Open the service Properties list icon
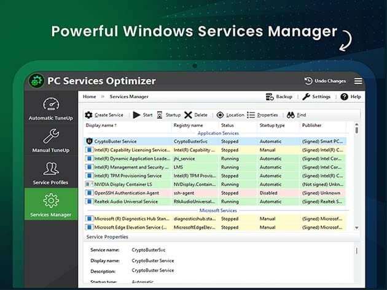Image resolution: width=387 pixels, height=290 pixels. [x=251, y=115]
